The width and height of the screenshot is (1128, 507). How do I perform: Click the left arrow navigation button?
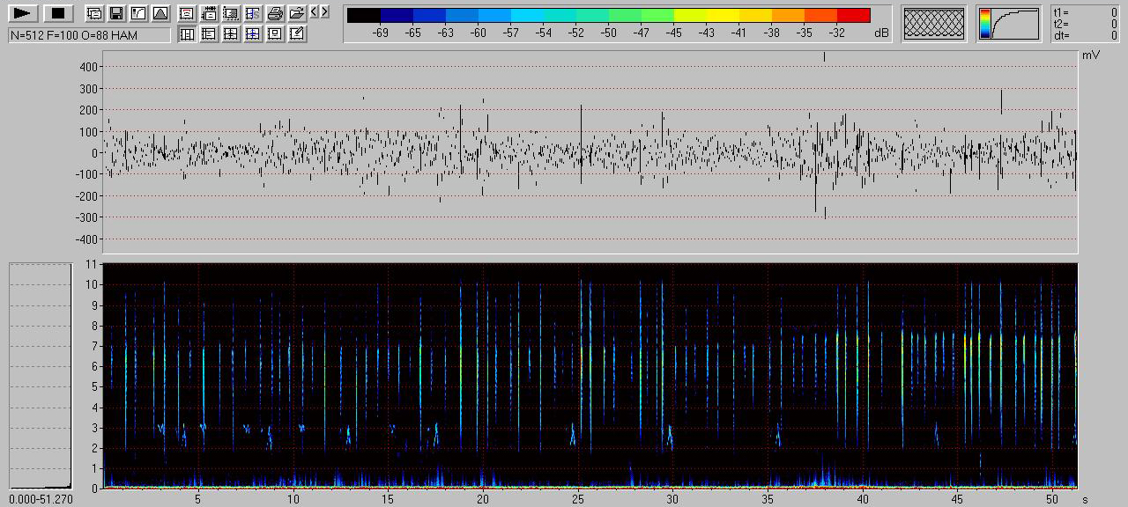[315, 11]
